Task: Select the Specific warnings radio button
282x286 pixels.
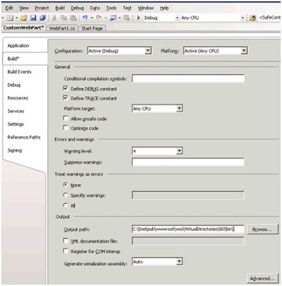Action: click(x=65, y=195)
